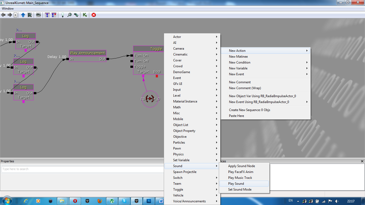Screen dimensions: 365x205
Task: Select Play Music Track
Action: 244,178
